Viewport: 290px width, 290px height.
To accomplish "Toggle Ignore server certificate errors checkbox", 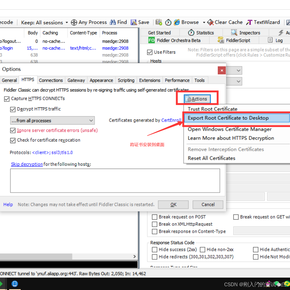I will click(x=13, y=130).
